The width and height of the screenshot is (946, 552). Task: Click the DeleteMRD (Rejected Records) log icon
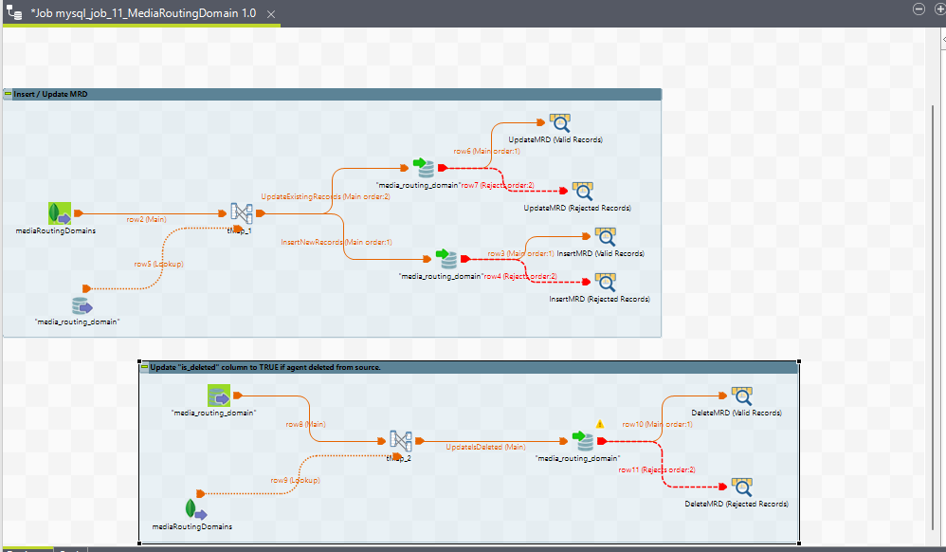tap(742, 487)
